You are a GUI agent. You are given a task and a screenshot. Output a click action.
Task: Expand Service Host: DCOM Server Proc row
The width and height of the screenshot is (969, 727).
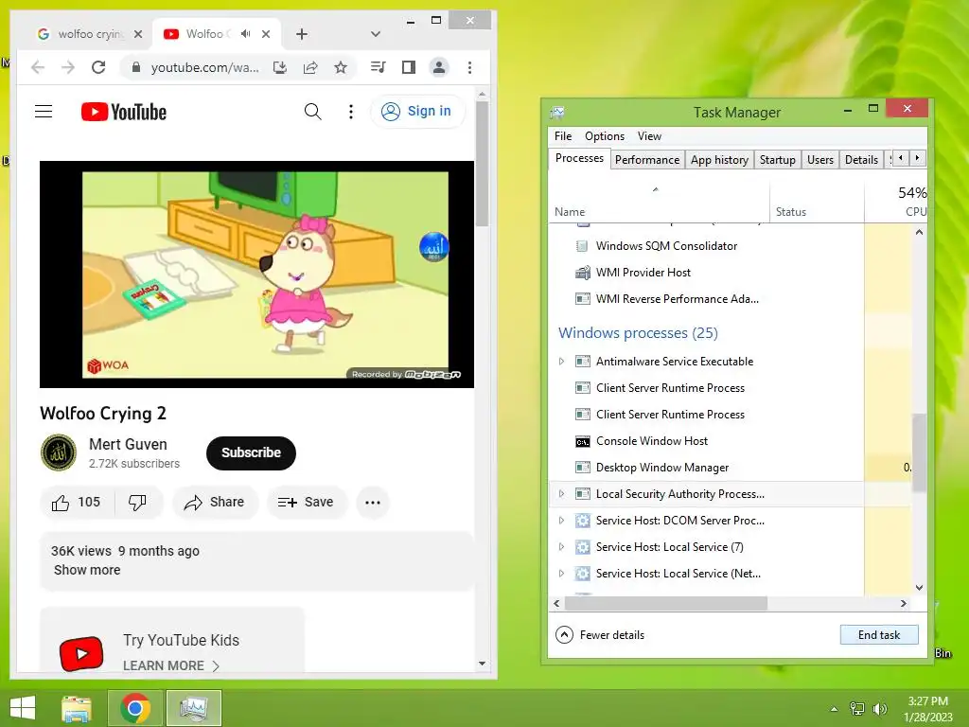pyautogui.click(x=561, y=520)
